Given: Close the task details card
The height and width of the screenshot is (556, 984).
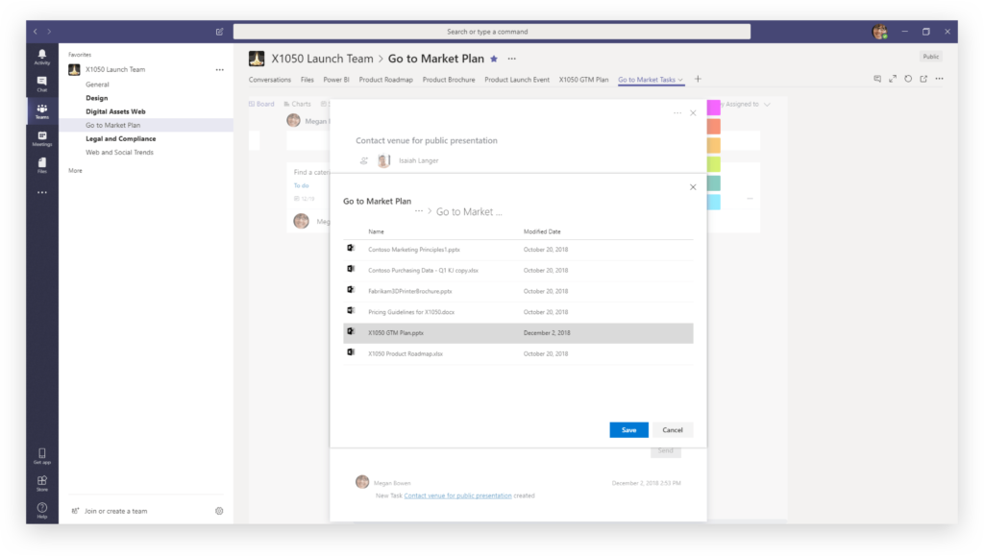Looking at the screenshot, I should coord(693,112).
